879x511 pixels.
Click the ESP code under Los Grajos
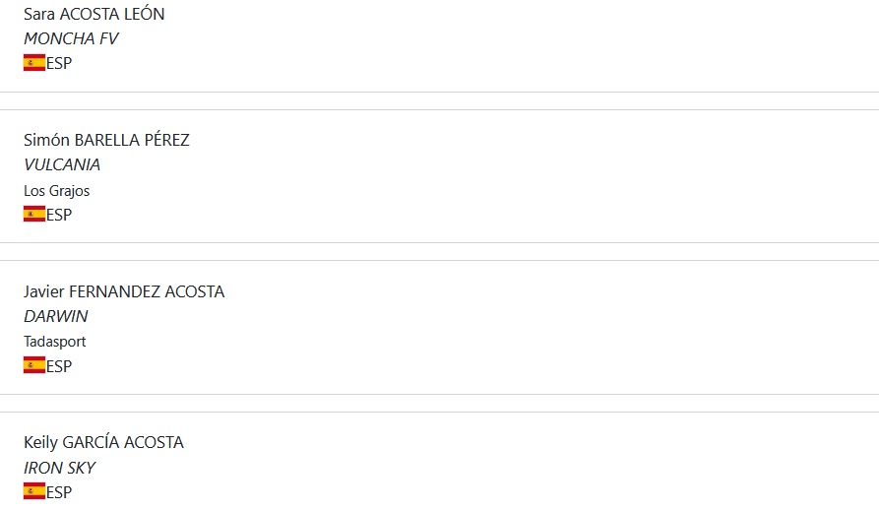click(59, 215)
